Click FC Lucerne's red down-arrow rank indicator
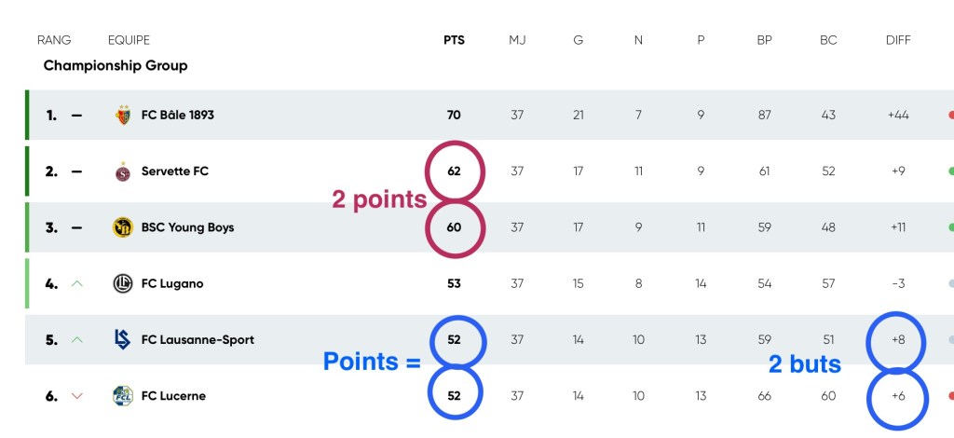This screenshot has width=954, height=438. pyautogui.click(x=77, y=396)
